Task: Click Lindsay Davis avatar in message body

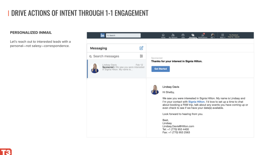Action: coord(155,90)
